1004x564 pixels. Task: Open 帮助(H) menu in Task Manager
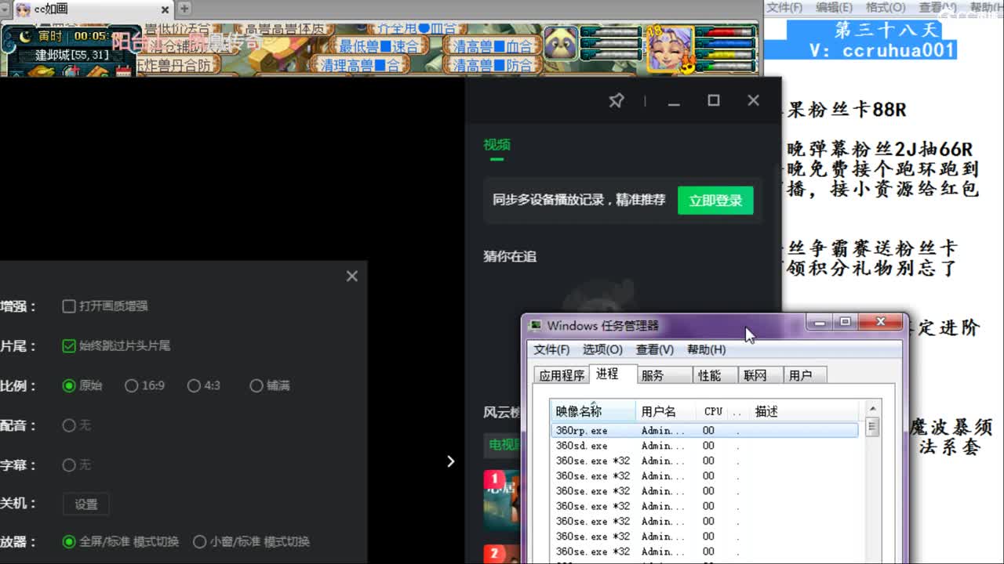(706, 349)
